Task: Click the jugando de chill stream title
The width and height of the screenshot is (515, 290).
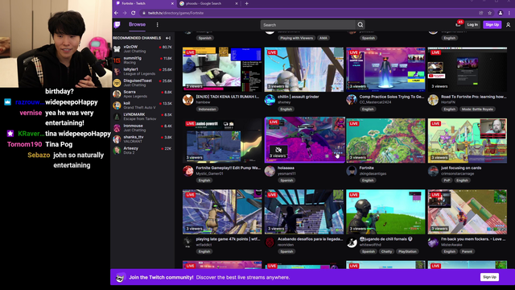Action: [386, 239]
